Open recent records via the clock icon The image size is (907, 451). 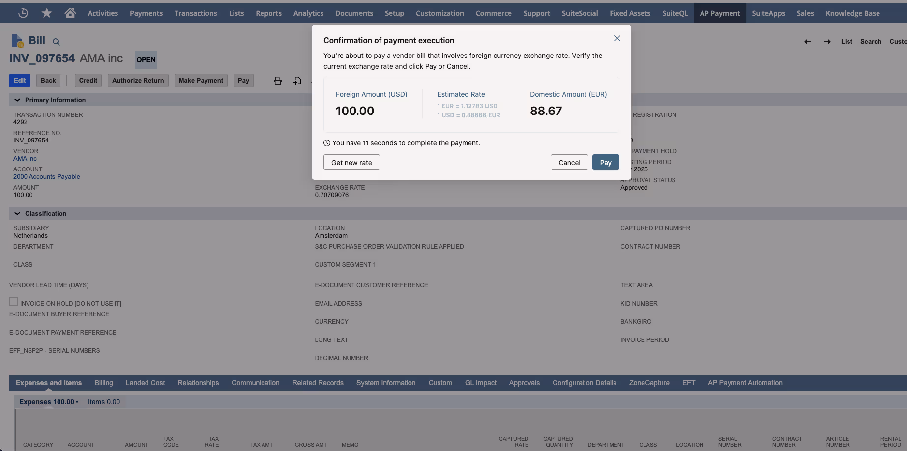coord(23,12)
